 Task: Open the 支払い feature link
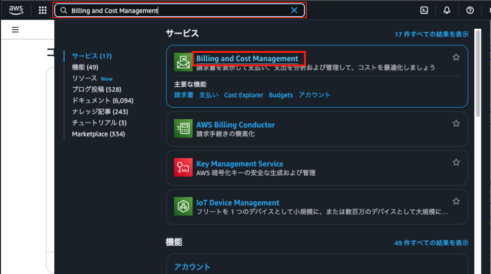209,95
